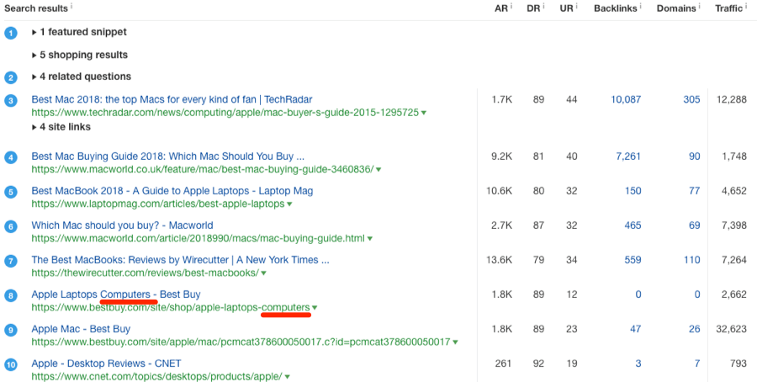Click position badge number 2
Screen dimensions: 757x382
pos(11,77)
